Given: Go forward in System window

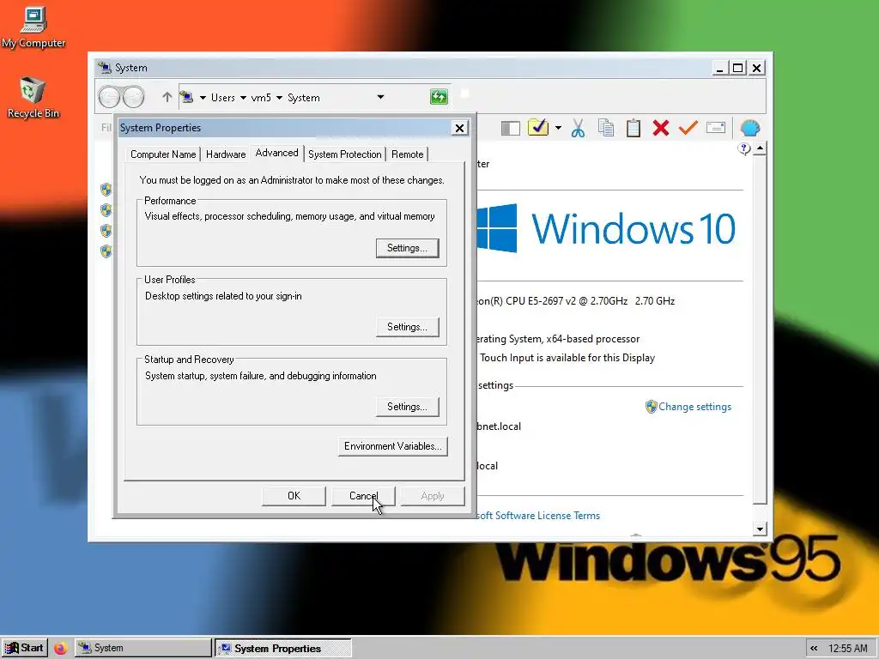Looking at the screenshot, I should click(133, 98).
